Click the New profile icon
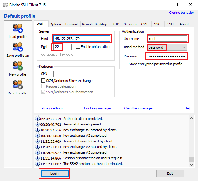This screenshot has width=198, height=181. [x=18, y=66]
